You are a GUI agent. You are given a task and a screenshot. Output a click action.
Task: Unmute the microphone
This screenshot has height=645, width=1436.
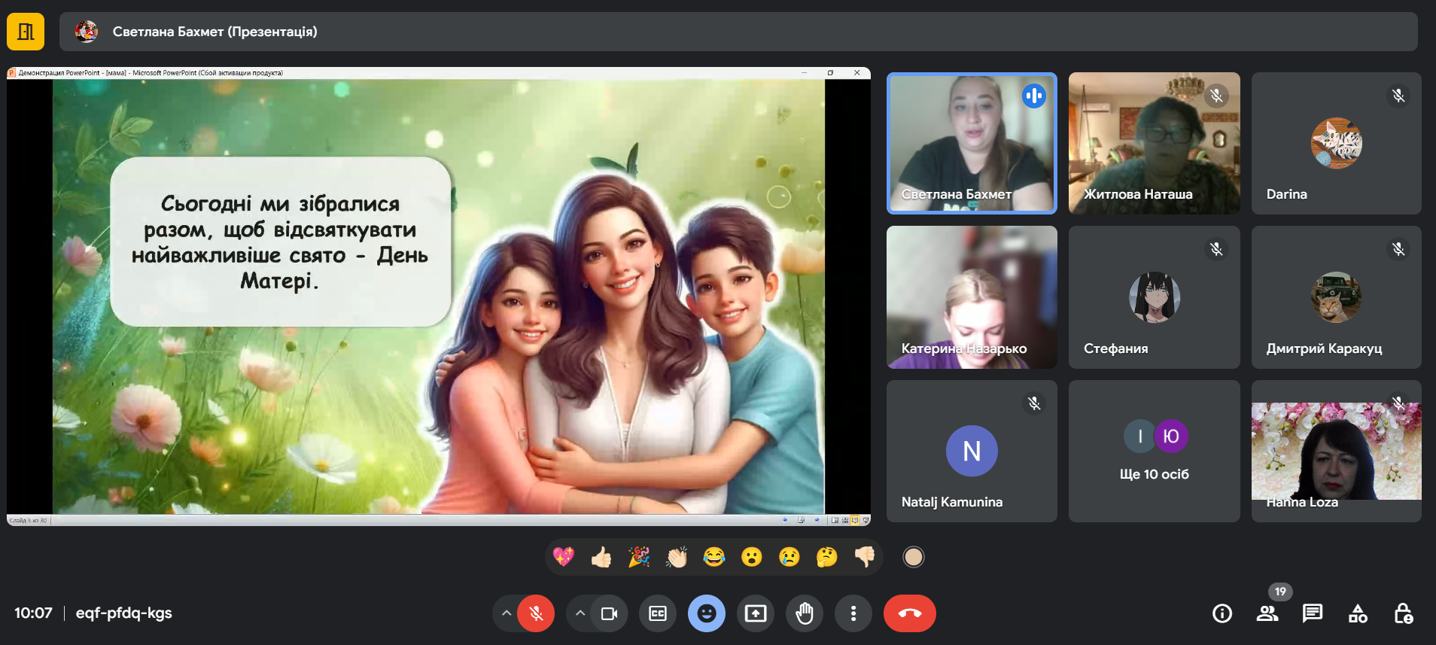(536, 613)
